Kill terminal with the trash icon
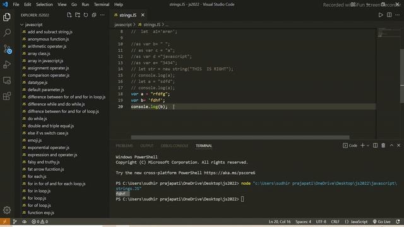This screenshot has width=404, height=227. 383,146
